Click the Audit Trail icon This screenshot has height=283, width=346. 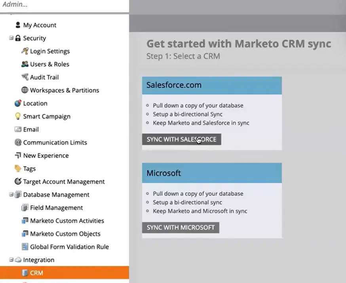[25, 77]
